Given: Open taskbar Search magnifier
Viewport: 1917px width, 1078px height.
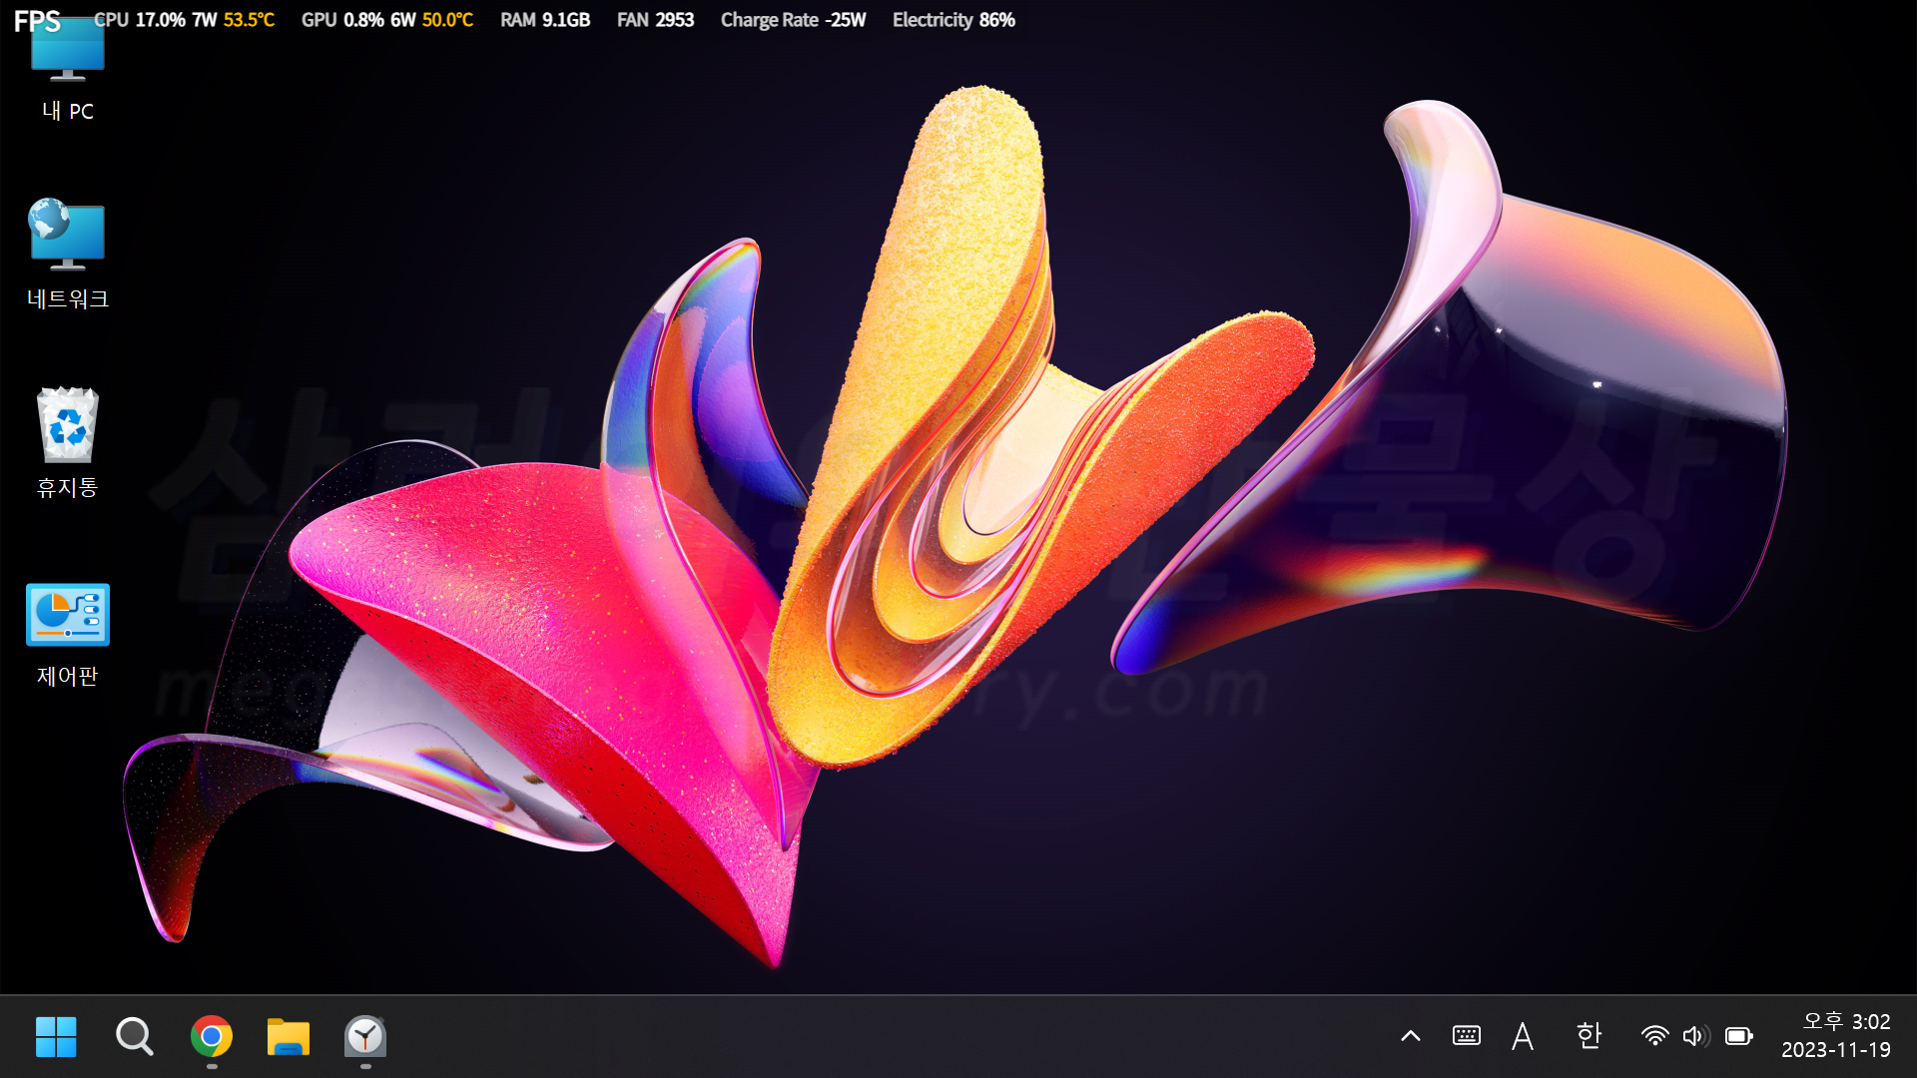Looking at the screenshot, I should click(134, 1037).
